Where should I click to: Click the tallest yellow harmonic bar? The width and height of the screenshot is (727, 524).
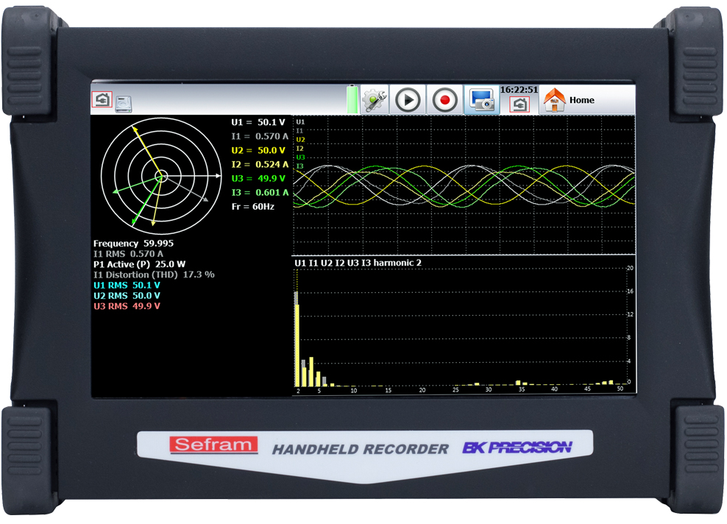(297, 345)
